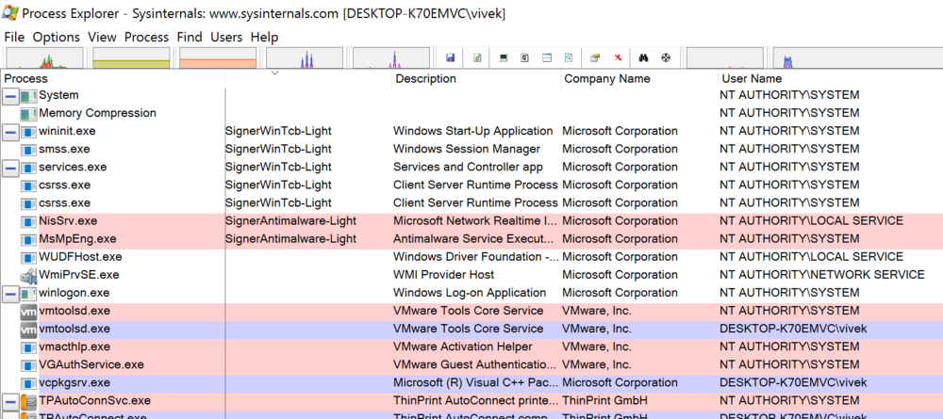The image size is (943, 419).
Task: Click the crosshair Find Window's Process icon
Action: click(x=666, y=57)
